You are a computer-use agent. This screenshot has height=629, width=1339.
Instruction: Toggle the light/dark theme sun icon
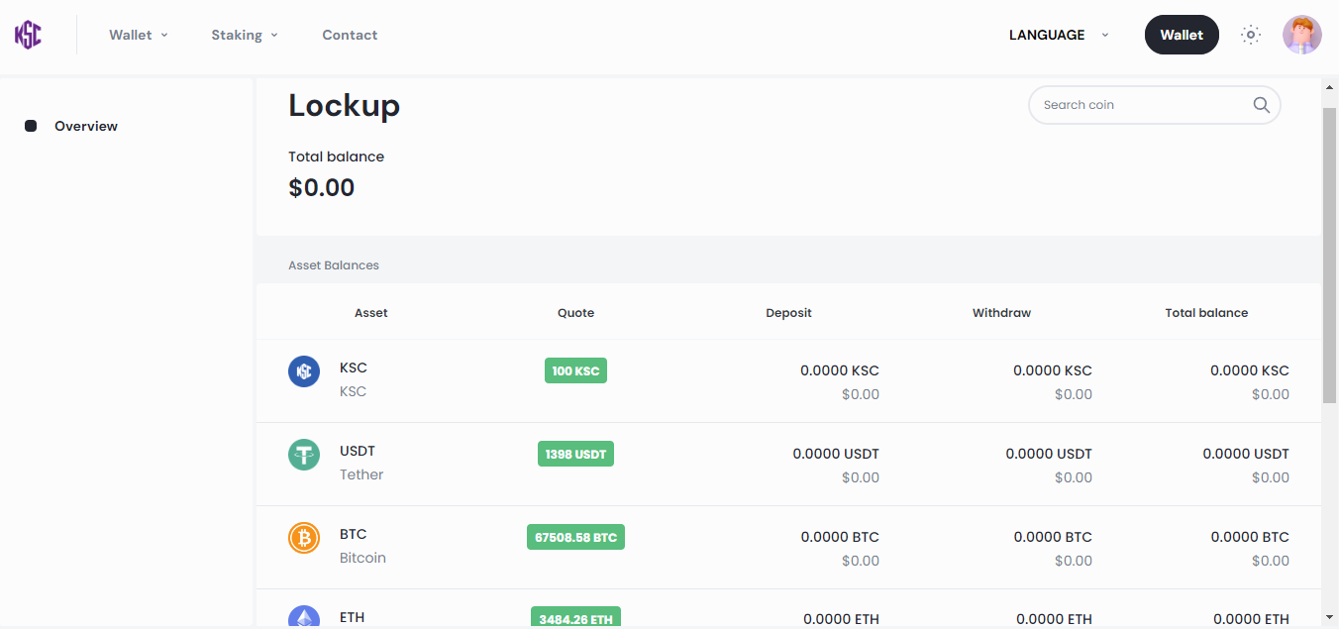click(x=1251, y=35)
